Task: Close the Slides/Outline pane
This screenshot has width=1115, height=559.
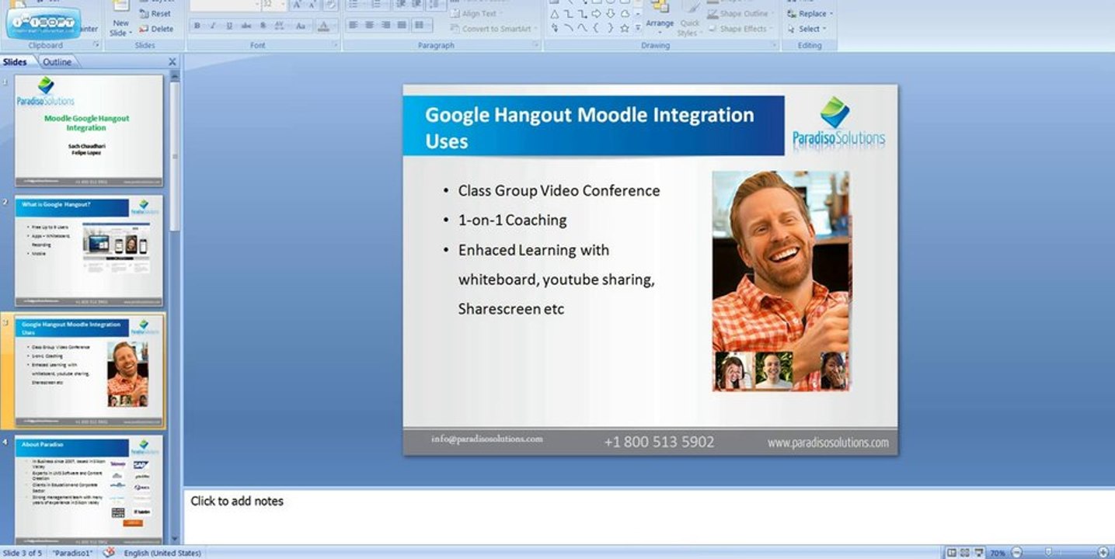Action: 172,62
